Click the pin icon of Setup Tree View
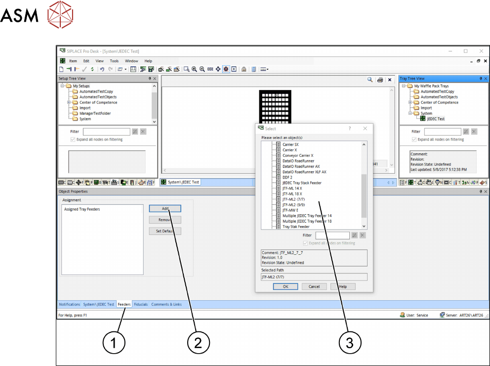490x366 pixels. (x=150, y=79)
